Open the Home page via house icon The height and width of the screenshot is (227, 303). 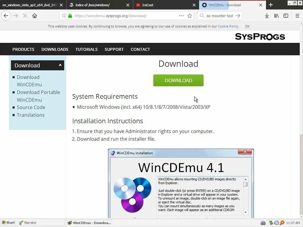coord(35,16)
